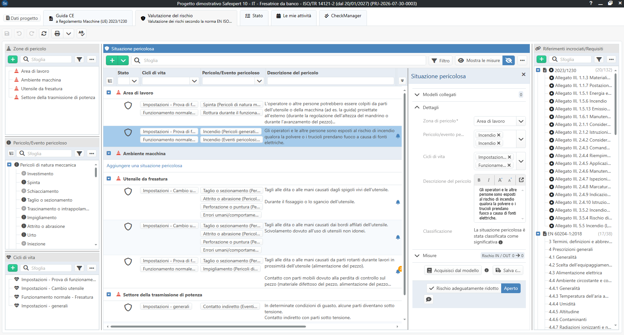Collapse the Dettagli section

(x=417, y=107)
